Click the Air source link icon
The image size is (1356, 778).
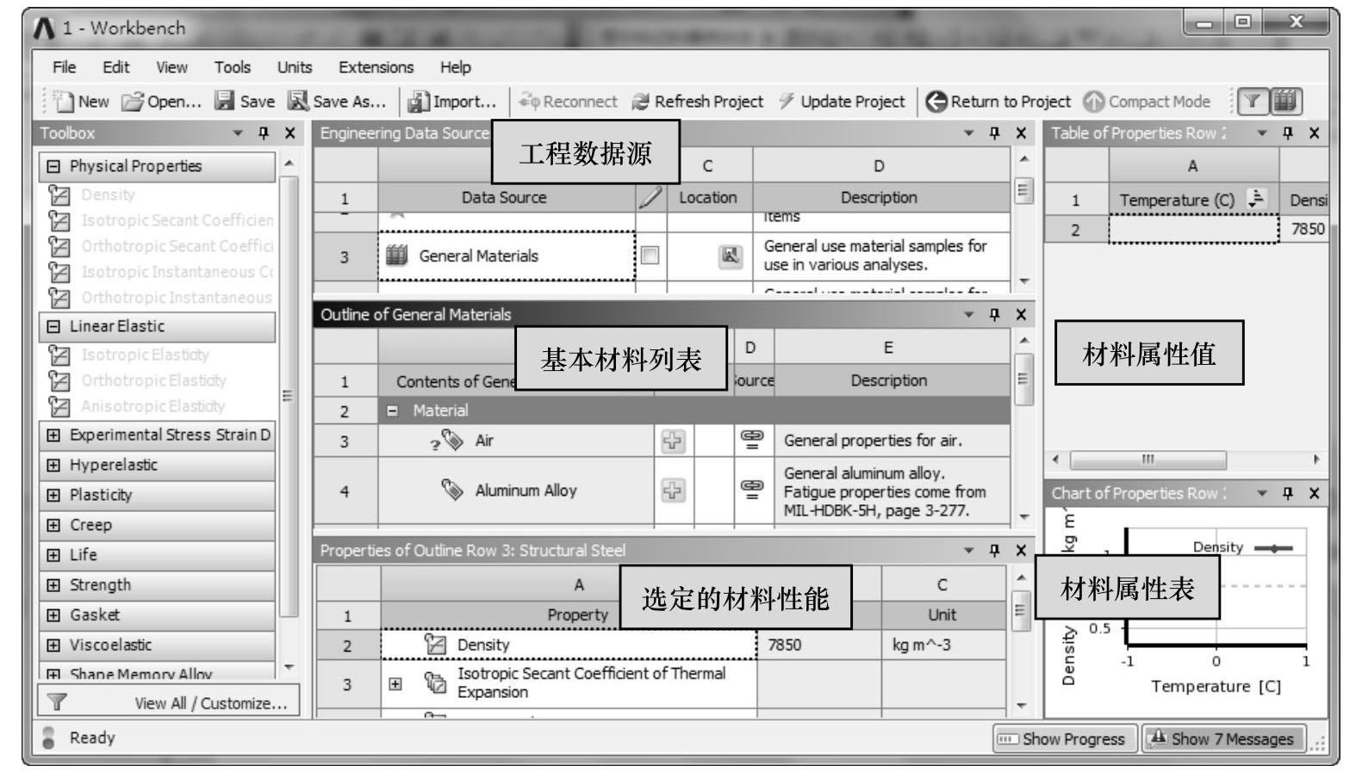click(x=753, y=440)
